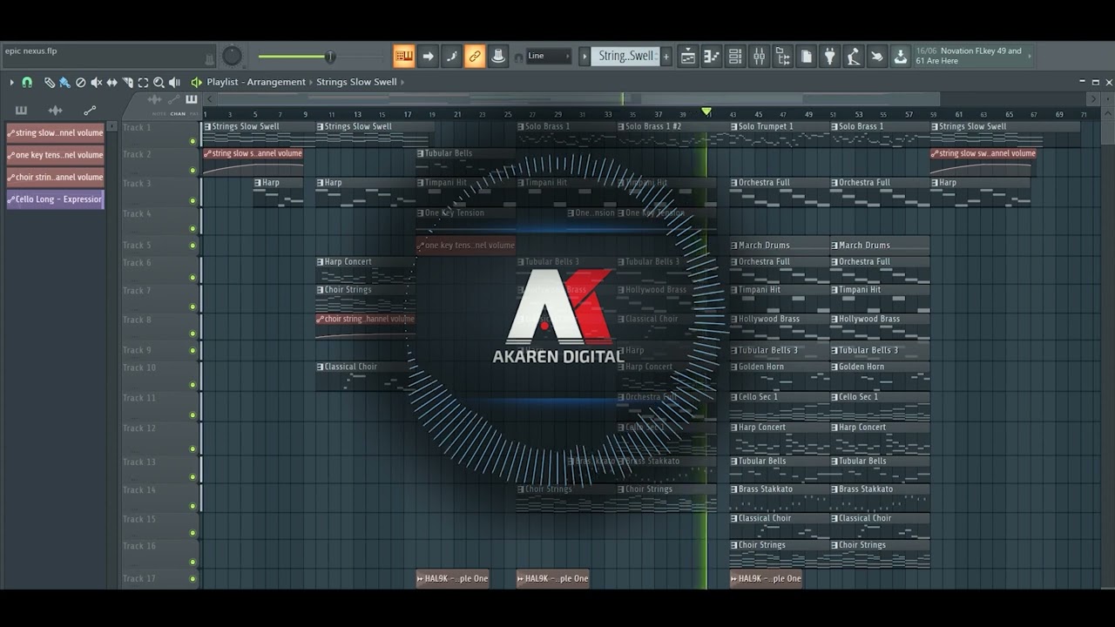
Task: Toggle the typing keyboard to piano button
Action: 403,57
